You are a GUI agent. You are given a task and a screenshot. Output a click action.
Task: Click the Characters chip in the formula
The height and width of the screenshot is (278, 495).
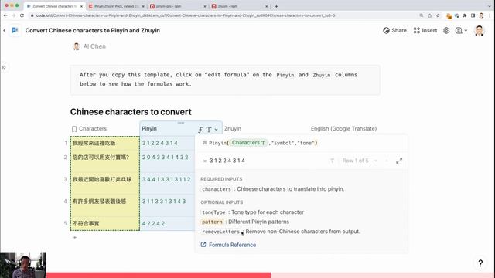point(248,143)
